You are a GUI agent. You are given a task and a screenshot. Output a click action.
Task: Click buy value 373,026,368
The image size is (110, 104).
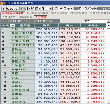click(x=70, y=98)
